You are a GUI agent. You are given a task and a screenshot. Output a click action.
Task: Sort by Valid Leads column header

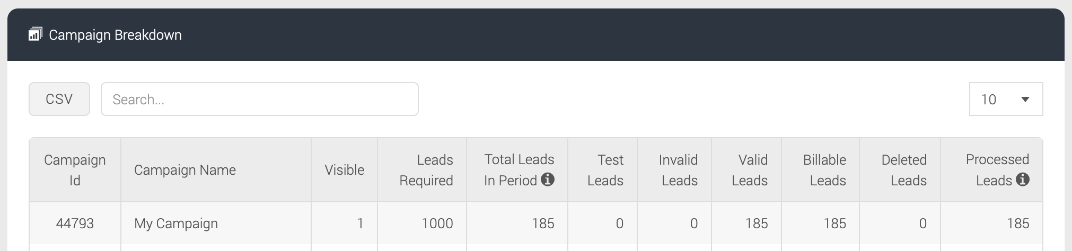[746, 170]
